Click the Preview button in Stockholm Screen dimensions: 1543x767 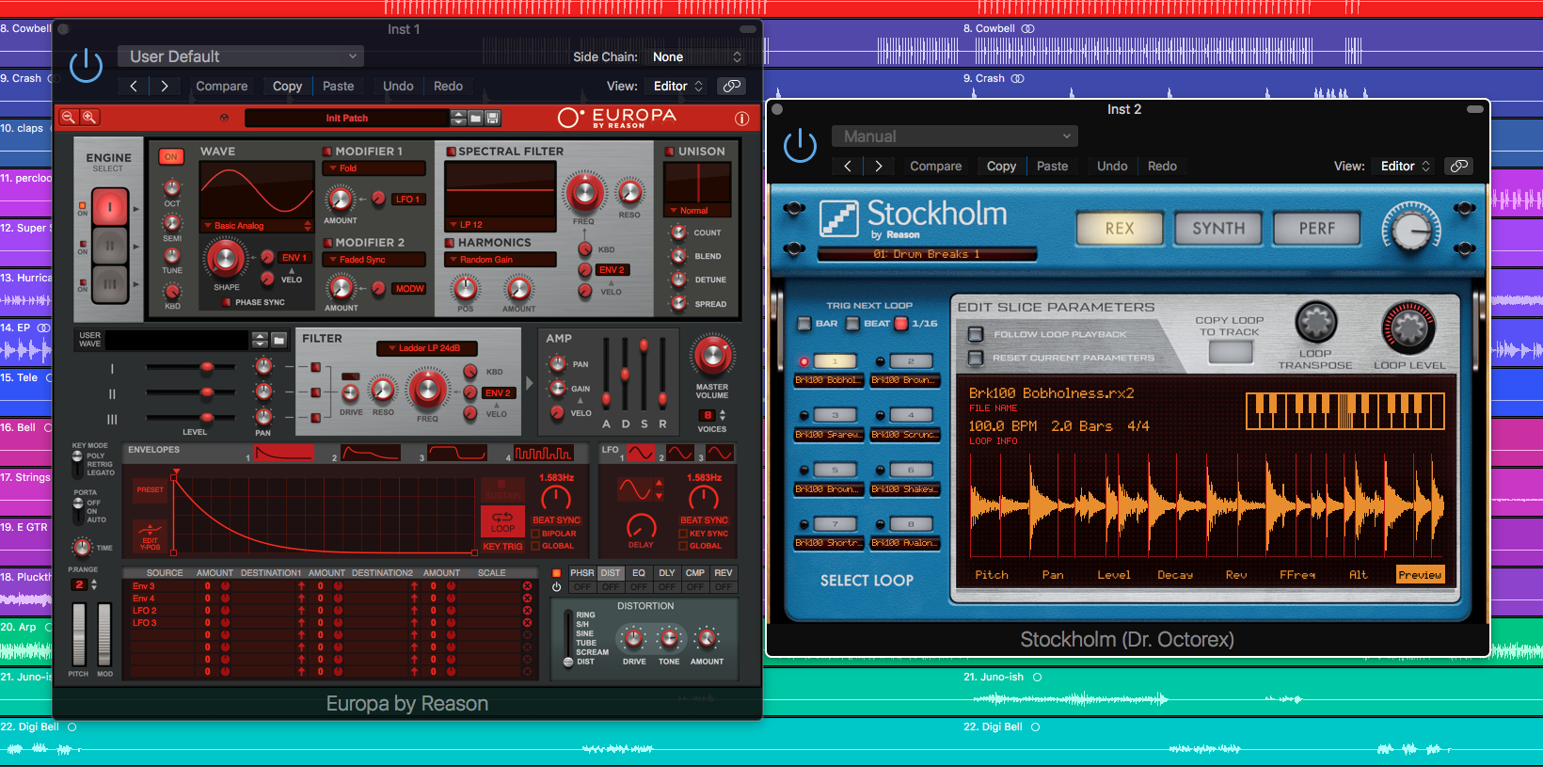[1420, 575]
